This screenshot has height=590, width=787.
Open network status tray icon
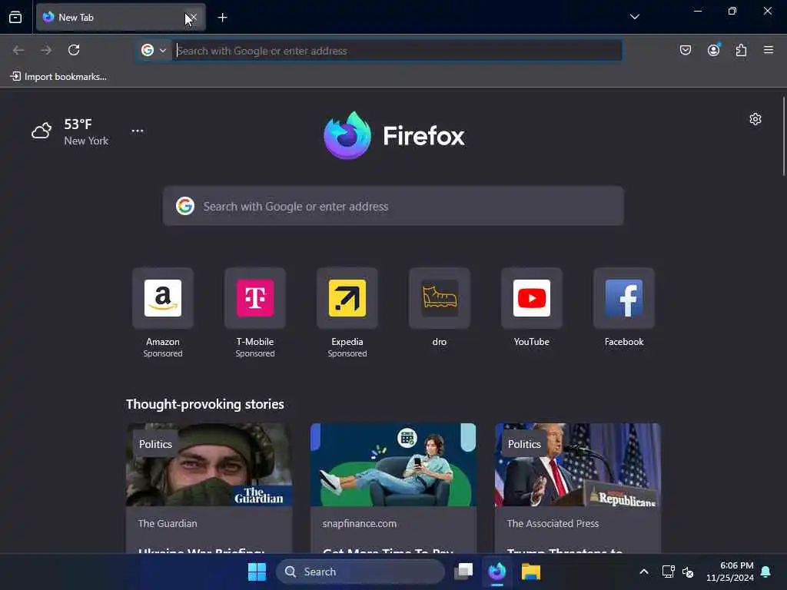pos(668,572)
